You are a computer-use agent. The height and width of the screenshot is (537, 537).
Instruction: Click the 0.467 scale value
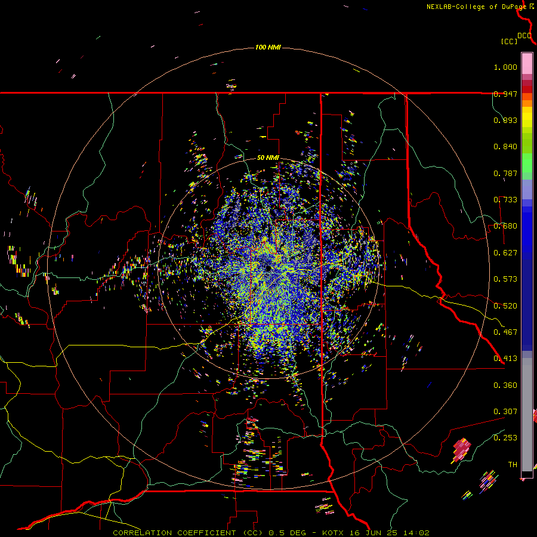pyautogui.click(x=505, y=332)
